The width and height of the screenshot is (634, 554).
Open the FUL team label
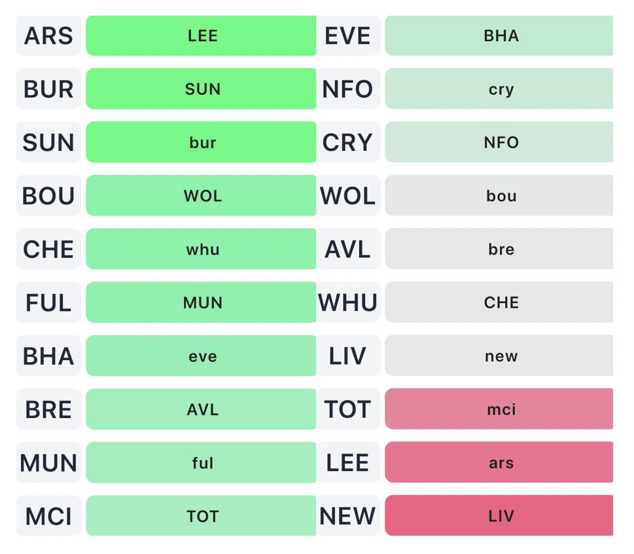(x=48, y=303)
